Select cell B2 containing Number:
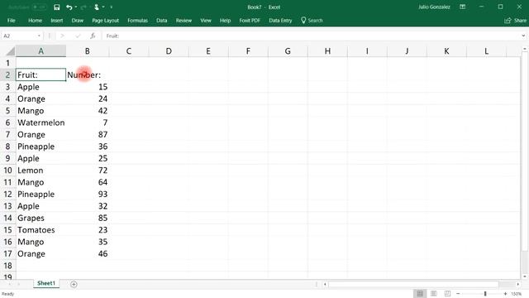This screenshot has width=529, height=298. [88, 75]
